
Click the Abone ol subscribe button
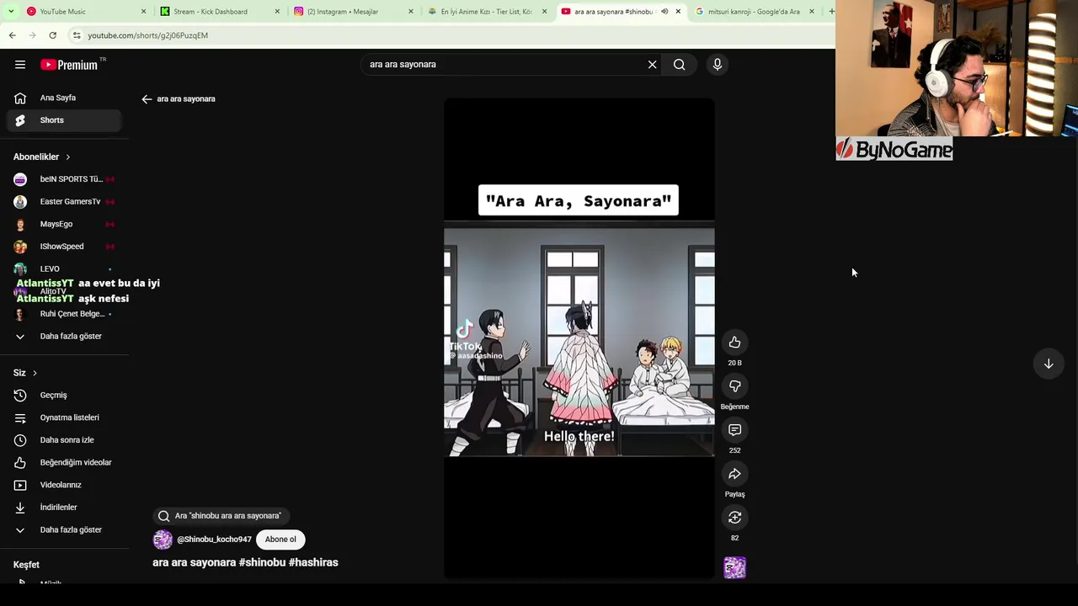[280, 540]
